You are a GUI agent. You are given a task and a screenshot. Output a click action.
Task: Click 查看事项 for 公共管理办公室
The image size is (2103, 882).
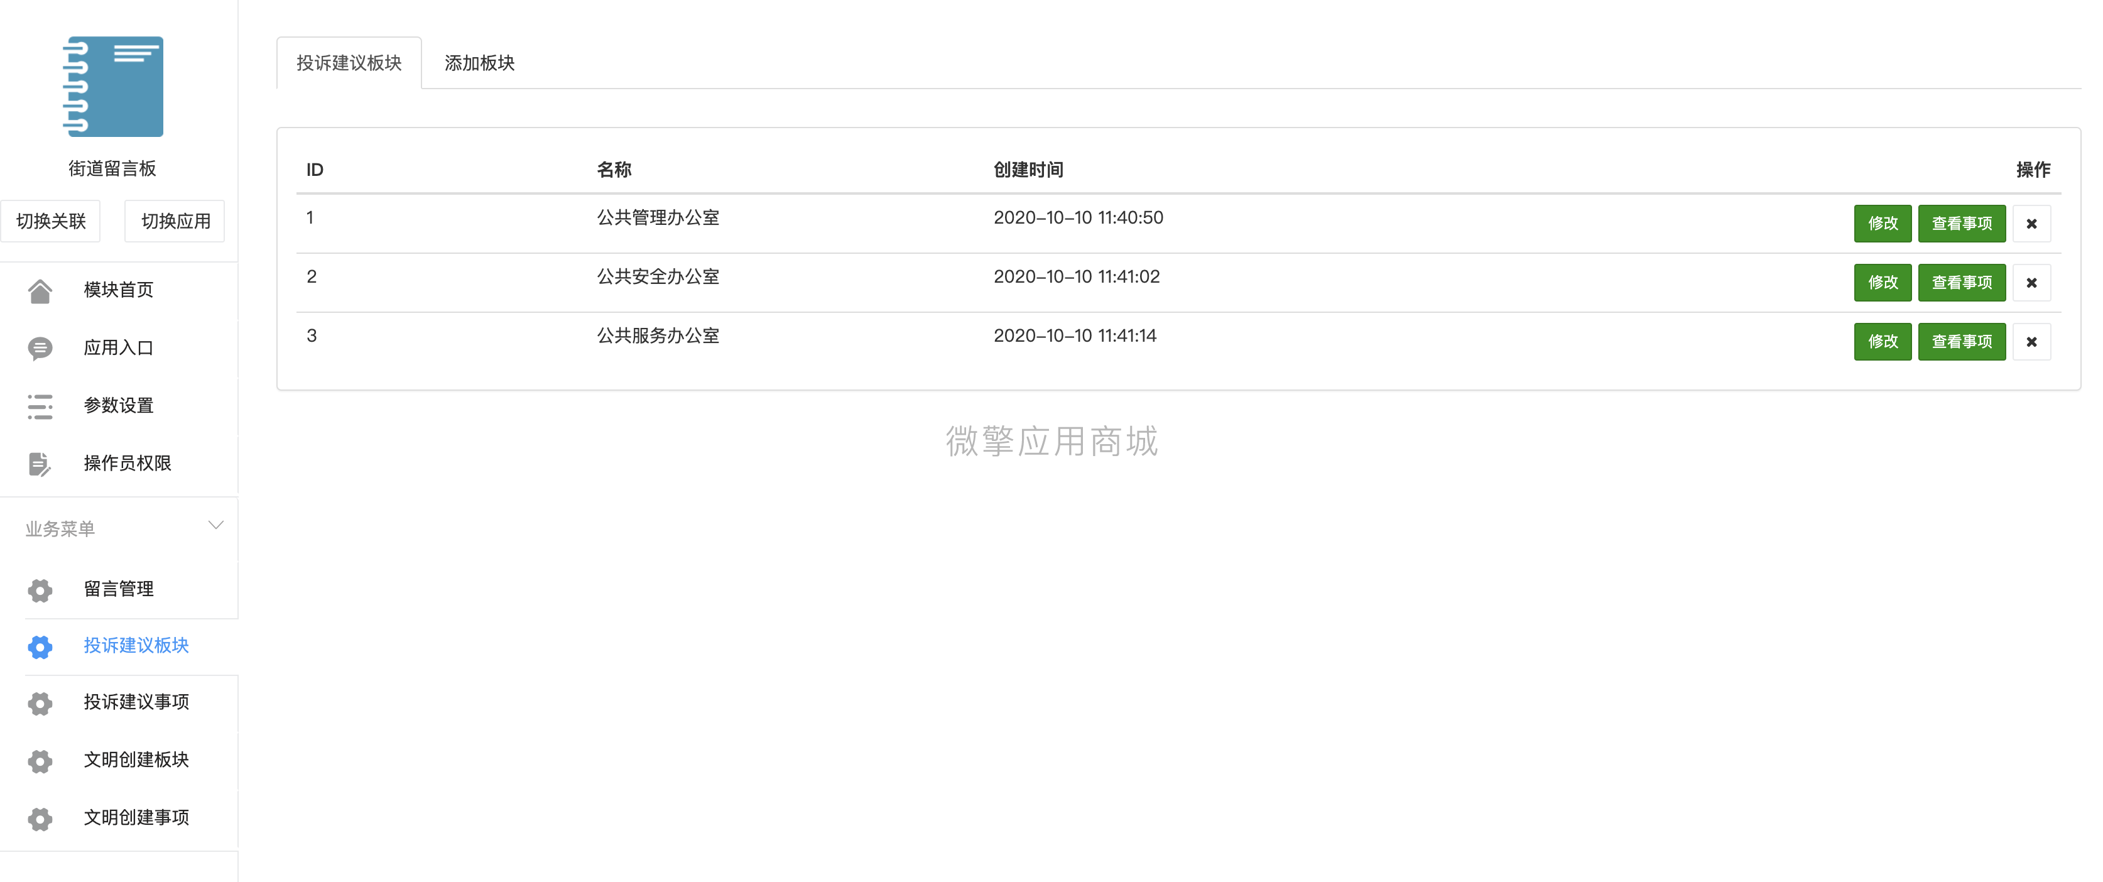1962,224
